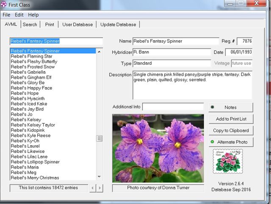Open the Edit menu

tap(19, 15)
